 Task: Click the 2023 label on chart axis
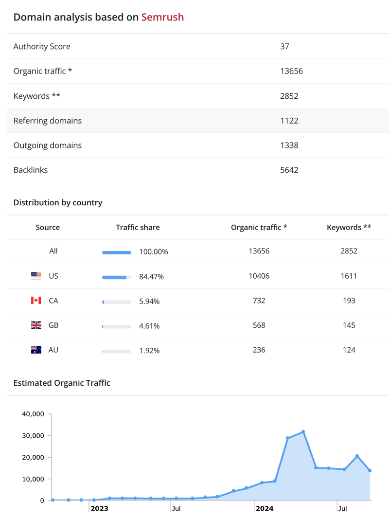pos(99,508)
